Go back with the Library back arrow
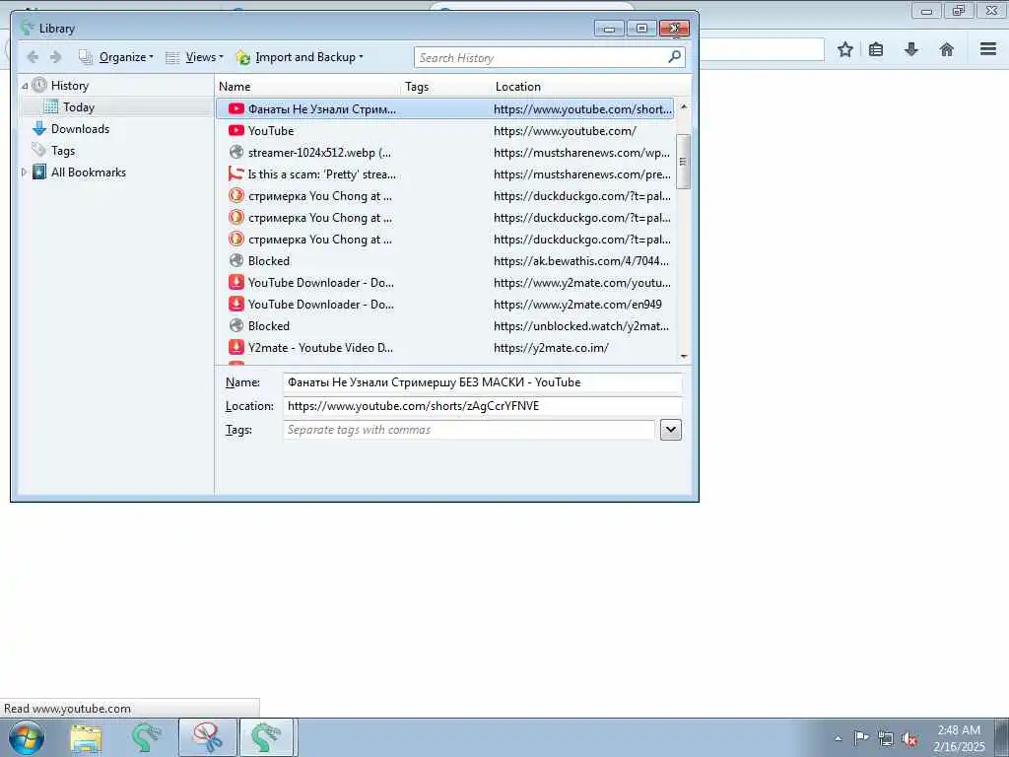The width and height of the screenshot is (1009, 757). (x=33, y=57)
